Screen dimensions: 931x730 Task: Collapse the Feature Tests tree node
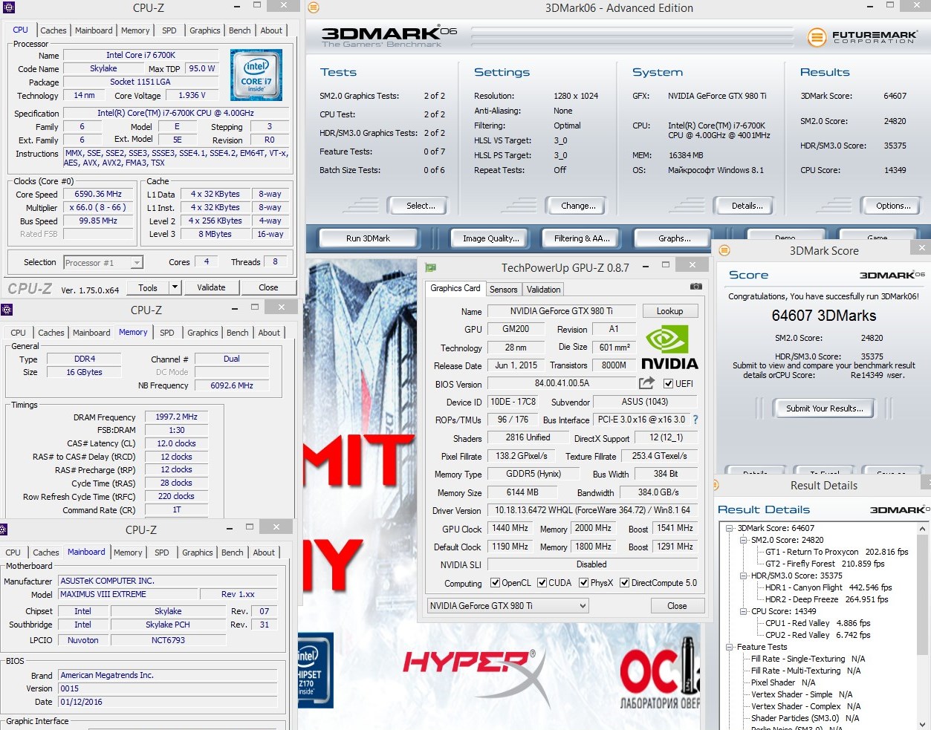(x=730, y=647)
